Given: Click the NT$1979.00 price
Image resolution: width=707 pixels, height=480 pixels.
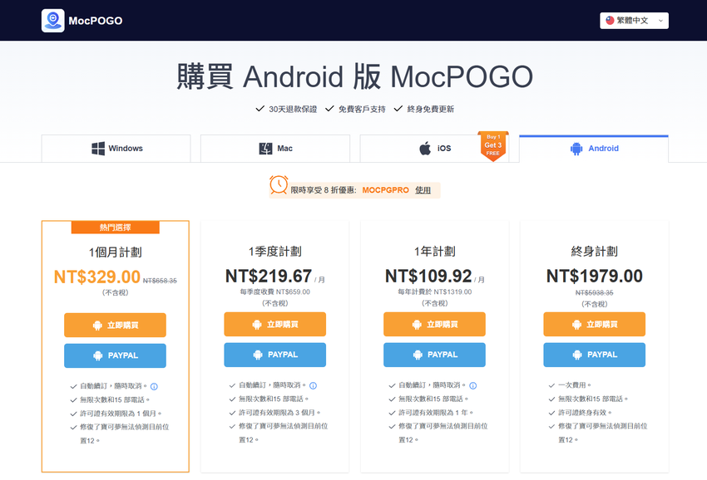Looking at the screenshot, I should click(x=594, y=276).
